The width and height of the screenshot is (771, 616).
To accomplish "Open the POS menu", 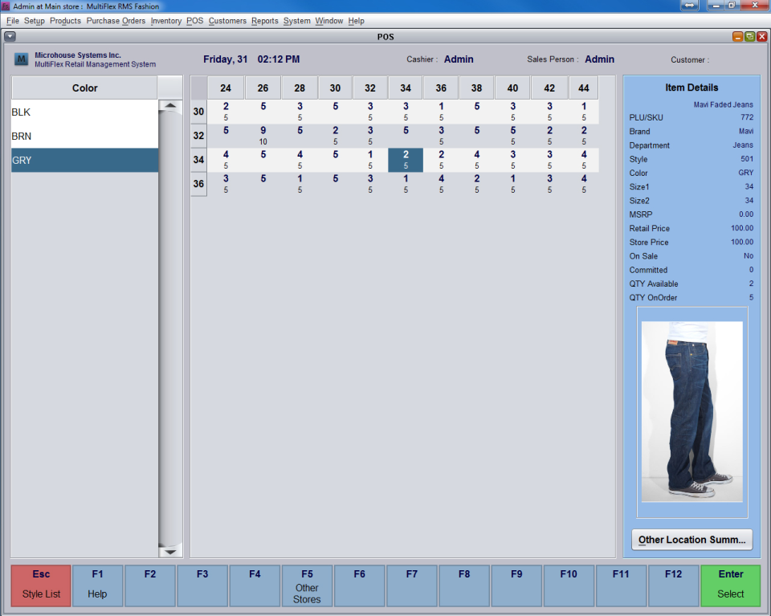I will click(194, 21).
